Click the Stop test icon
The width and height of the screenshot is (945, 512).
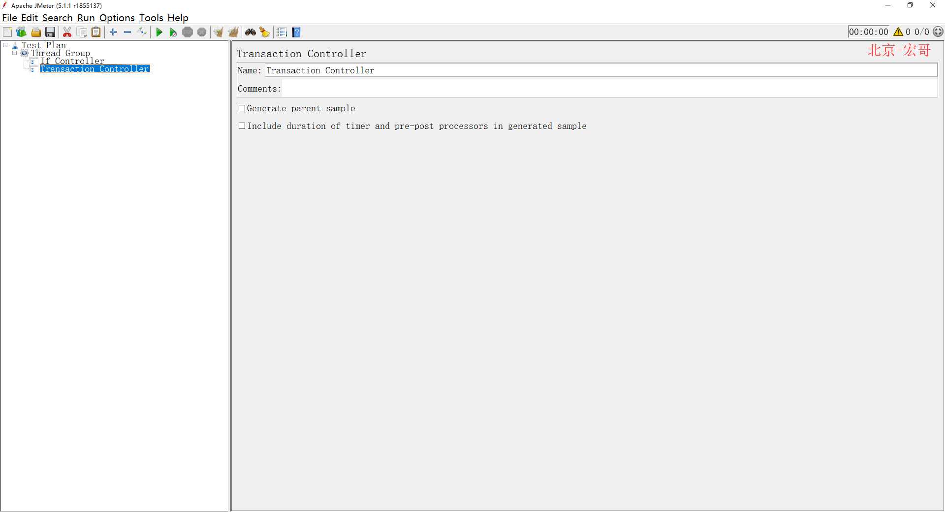click(188, 32)
